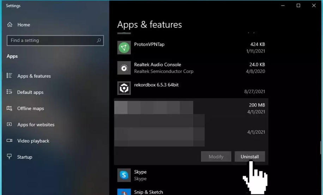Image resolution: width=323 pixels, height=195 pixels.
Task: Click the Snip & Sketch icon
Action: 124,193
